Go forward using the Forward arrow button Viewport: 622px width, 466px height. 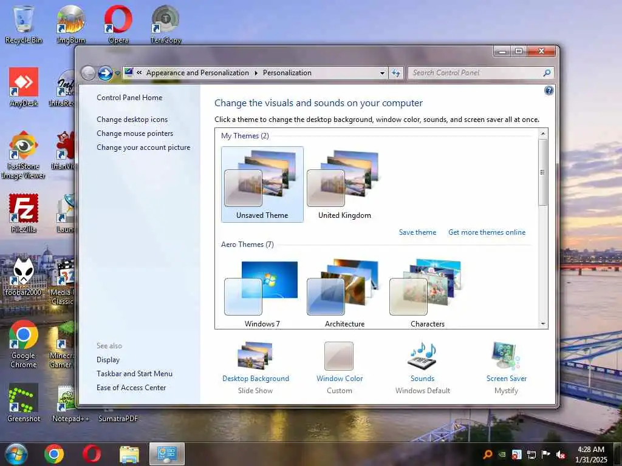105,73
